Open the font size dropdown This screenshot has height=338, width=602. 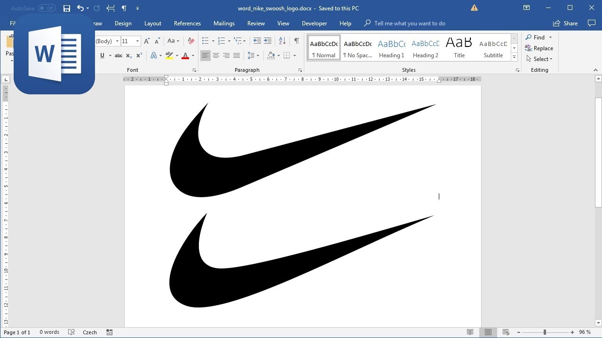[137, 41]
